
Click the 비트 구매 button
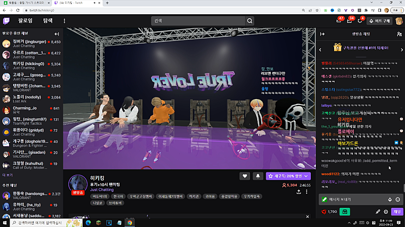click(x=379, y=21)
